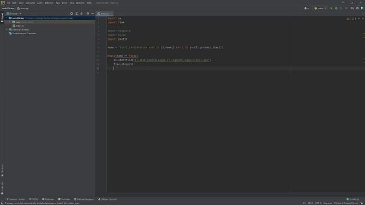Open the TODO tool window
Screen dimensions: 365x205
click(34, 199)
